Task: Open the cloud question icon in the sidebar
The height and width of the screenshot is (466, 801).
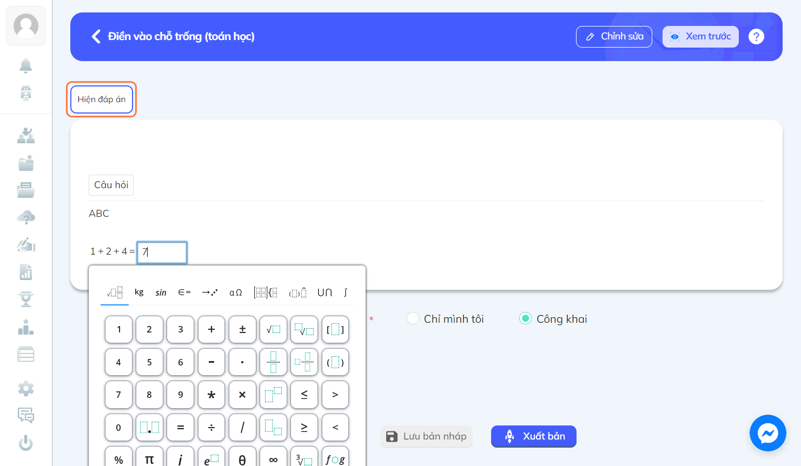Action: [x=26, y=217]
